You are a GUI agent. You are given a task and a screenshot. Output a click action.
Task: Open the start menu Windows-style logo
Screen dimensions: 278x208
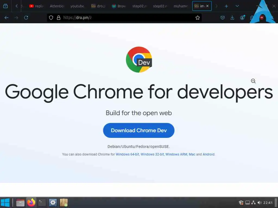[x=5, y=203]
